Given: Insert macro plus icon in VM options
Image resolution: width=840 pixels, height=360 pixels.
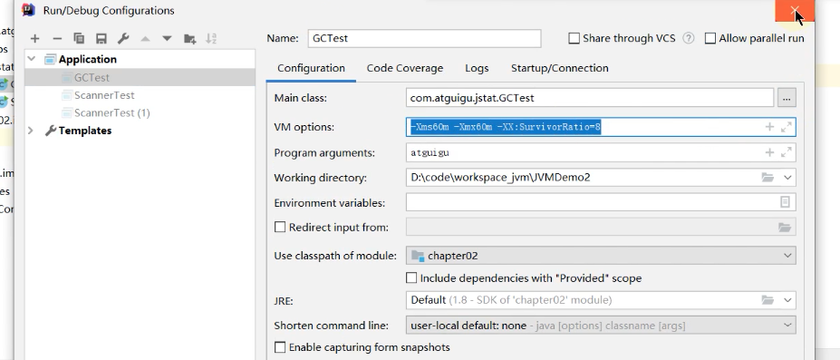Looking at the screenshot, I should click(769, 127).
